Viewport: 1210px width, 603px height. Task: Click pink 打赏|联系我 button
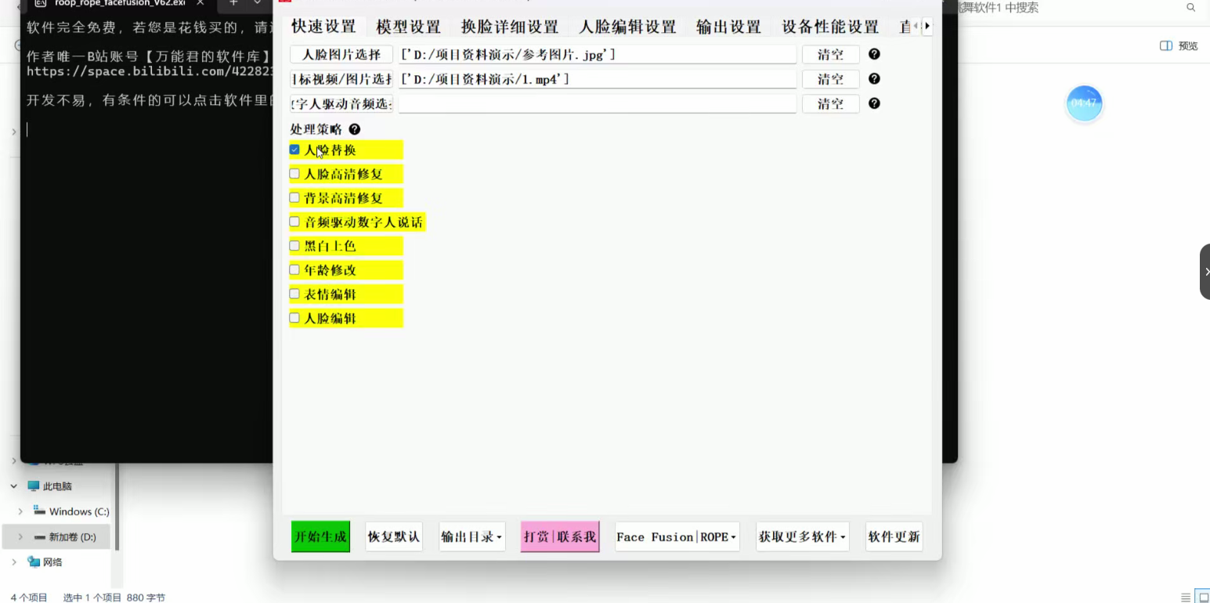[x=560, y=536]
